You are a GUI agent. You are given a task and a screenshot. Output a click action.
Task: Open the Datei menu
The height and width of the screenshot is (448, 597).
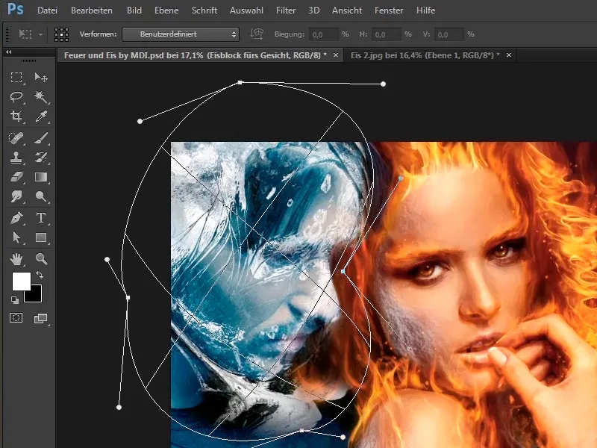47,10
